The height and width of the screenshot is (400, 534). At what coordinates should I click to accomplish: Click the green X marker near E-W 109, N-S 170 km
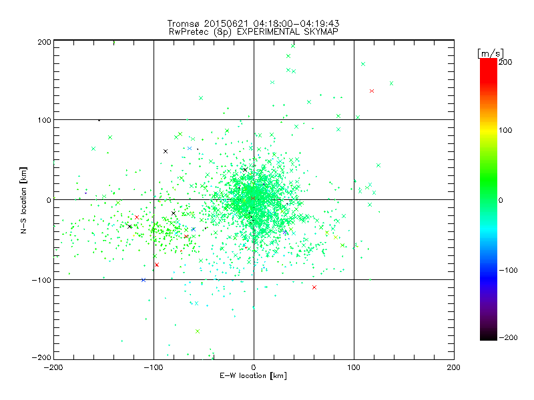pos(363,64)
